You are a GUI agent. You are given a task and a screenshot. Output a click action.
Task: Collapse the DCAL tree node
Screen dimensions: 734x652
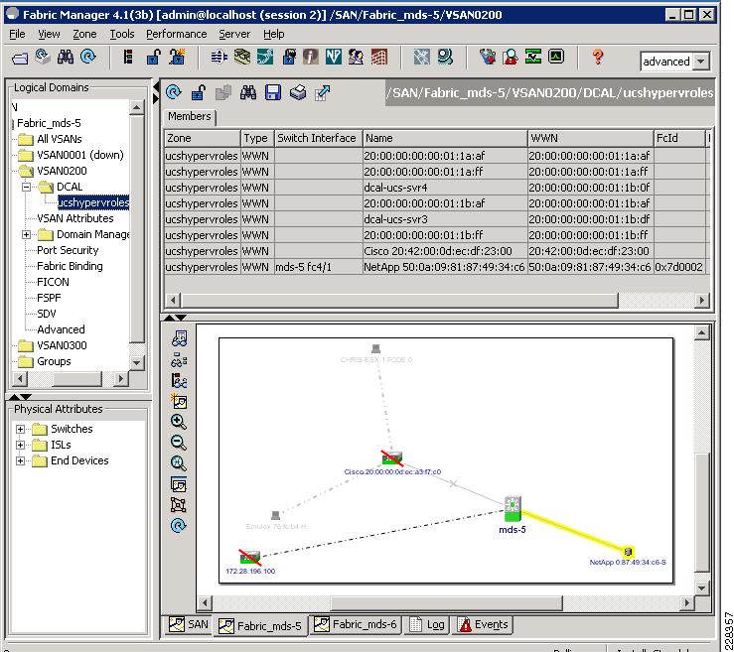[x=26, y=187]
